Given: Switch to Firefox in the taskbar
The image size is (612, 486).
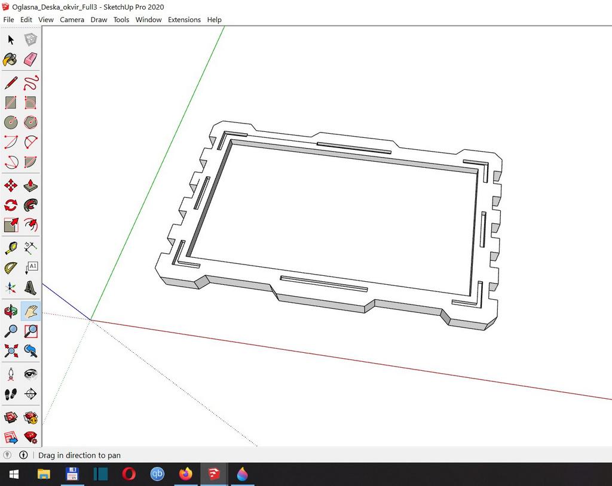Looking at the screenshot, I should [x=185, y=474].
